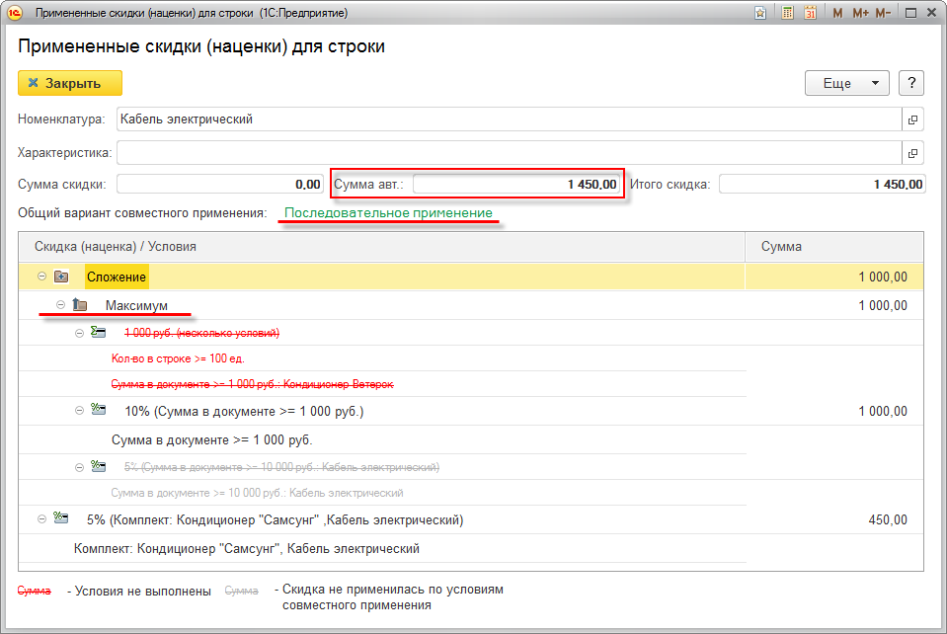Close the window with X in title bar
The height and width of the screenshot is (634, 947).
[932, 13]
